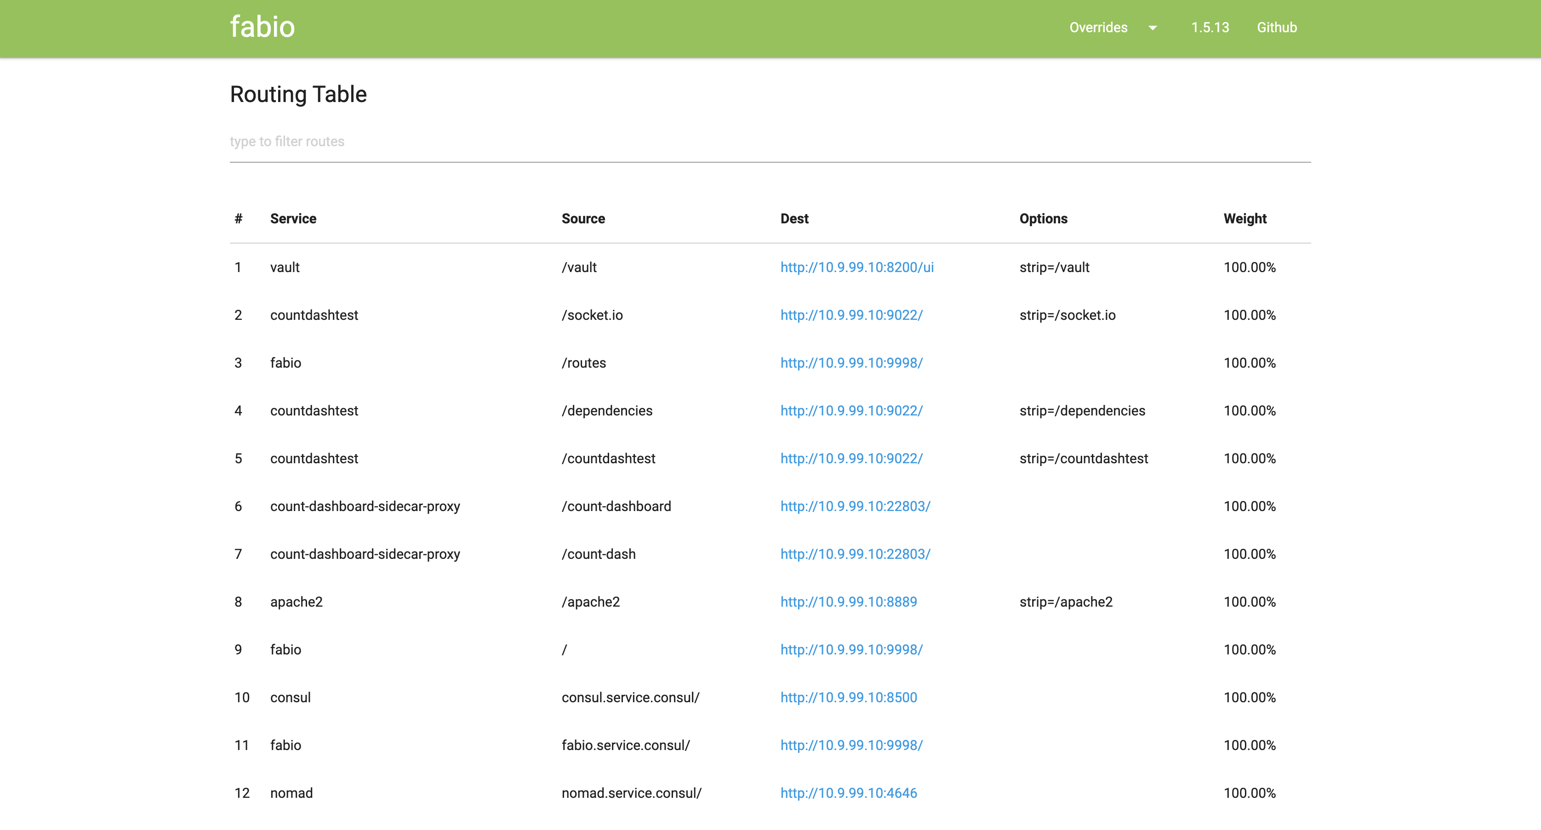Click the Dest column header
This screenshot has width=1541, height=830.
[794, 219]
